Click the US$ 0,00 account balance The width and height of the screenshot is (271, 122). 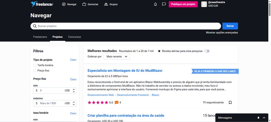[213, 6]
